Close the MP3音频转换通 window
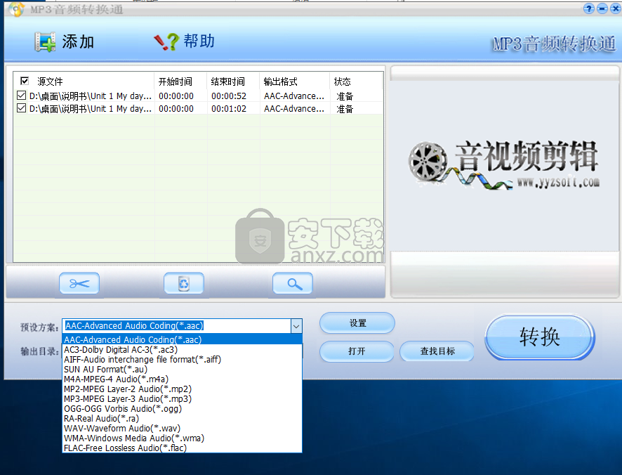This screenshot has height=475, width=622. tap(616, 8)
